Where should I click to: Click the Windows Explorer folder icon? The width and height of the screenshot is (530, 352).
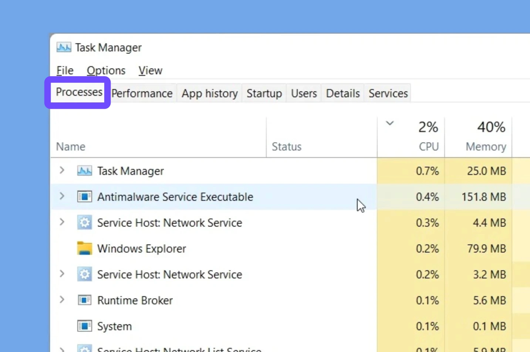pos(84,248)
